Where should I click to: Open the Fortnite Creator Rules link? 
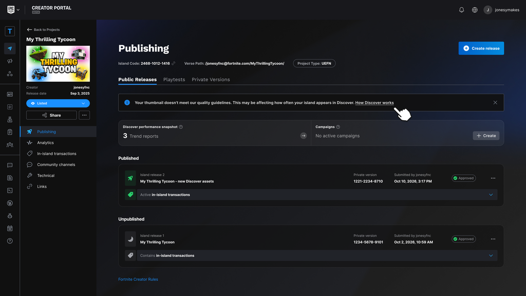click(x=138, y=279)
